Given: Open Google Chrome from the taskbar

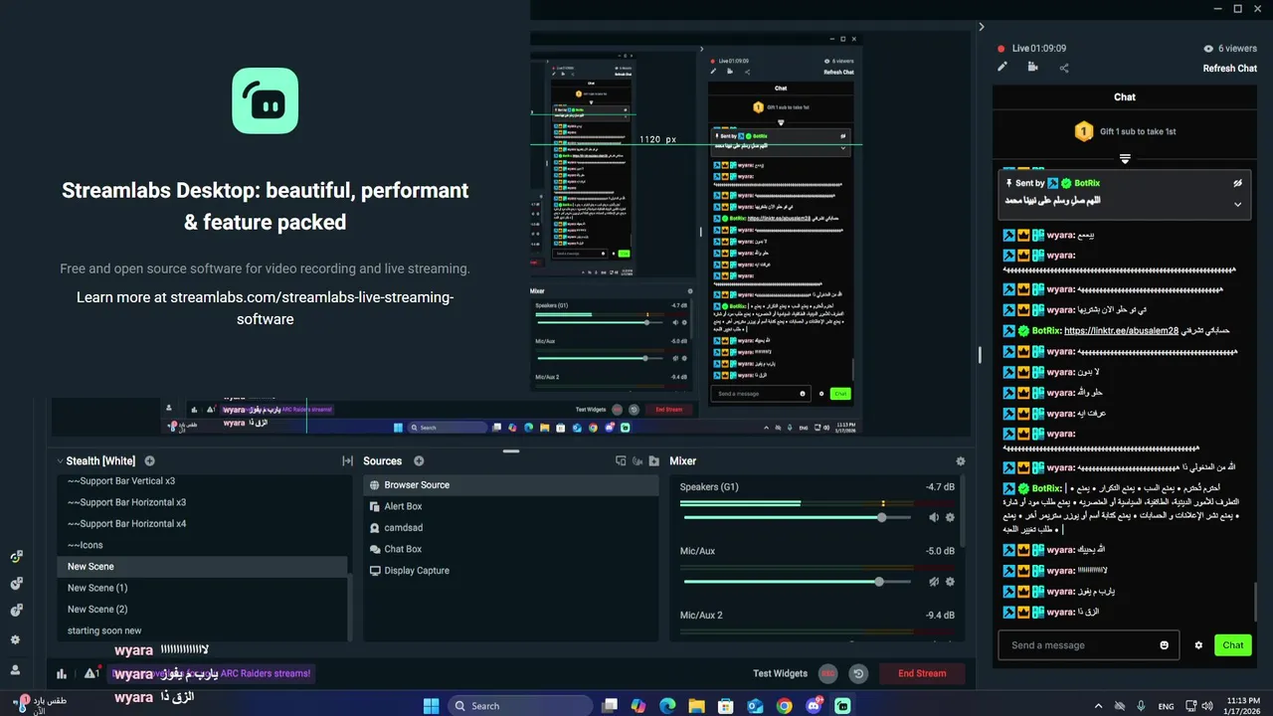Looking at the screenshot, I should point(785,706).
